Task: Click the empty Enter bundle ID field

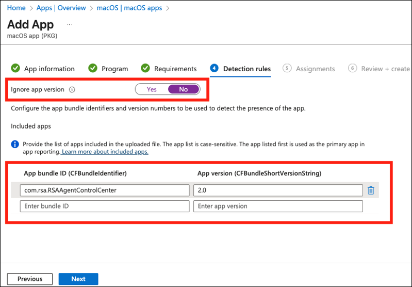Action: [105, 206]
